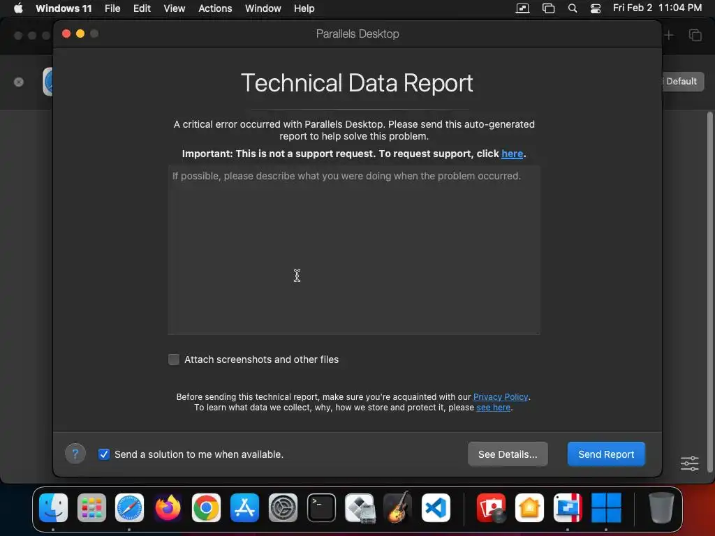
Task: Open the Window menu
Action: (263, 8)
